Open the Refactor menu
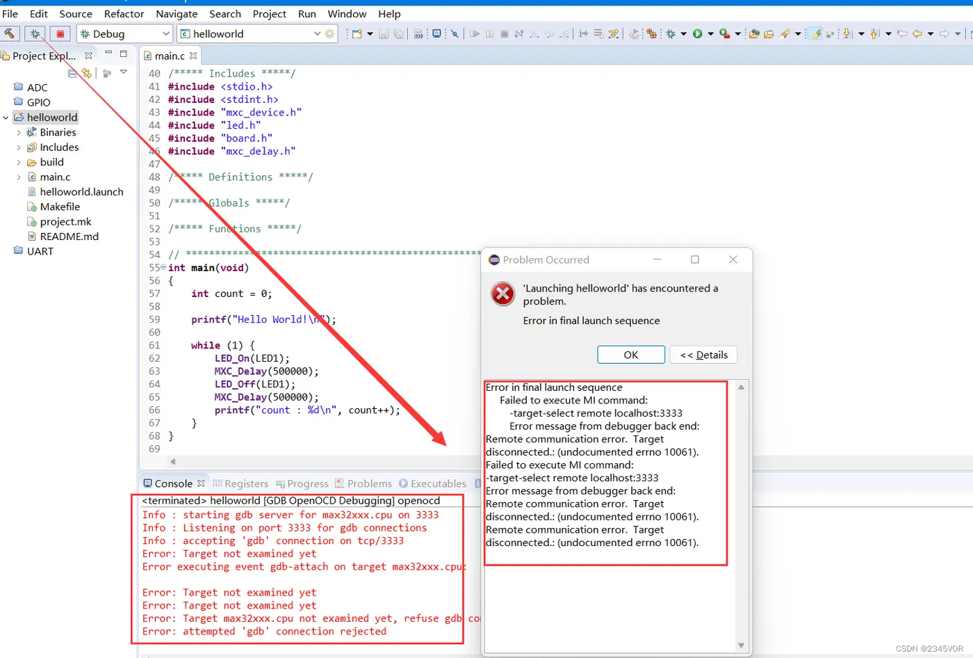The width and height of the screenshot is (973, 658). pyautogui.click(x=124, y=14)
